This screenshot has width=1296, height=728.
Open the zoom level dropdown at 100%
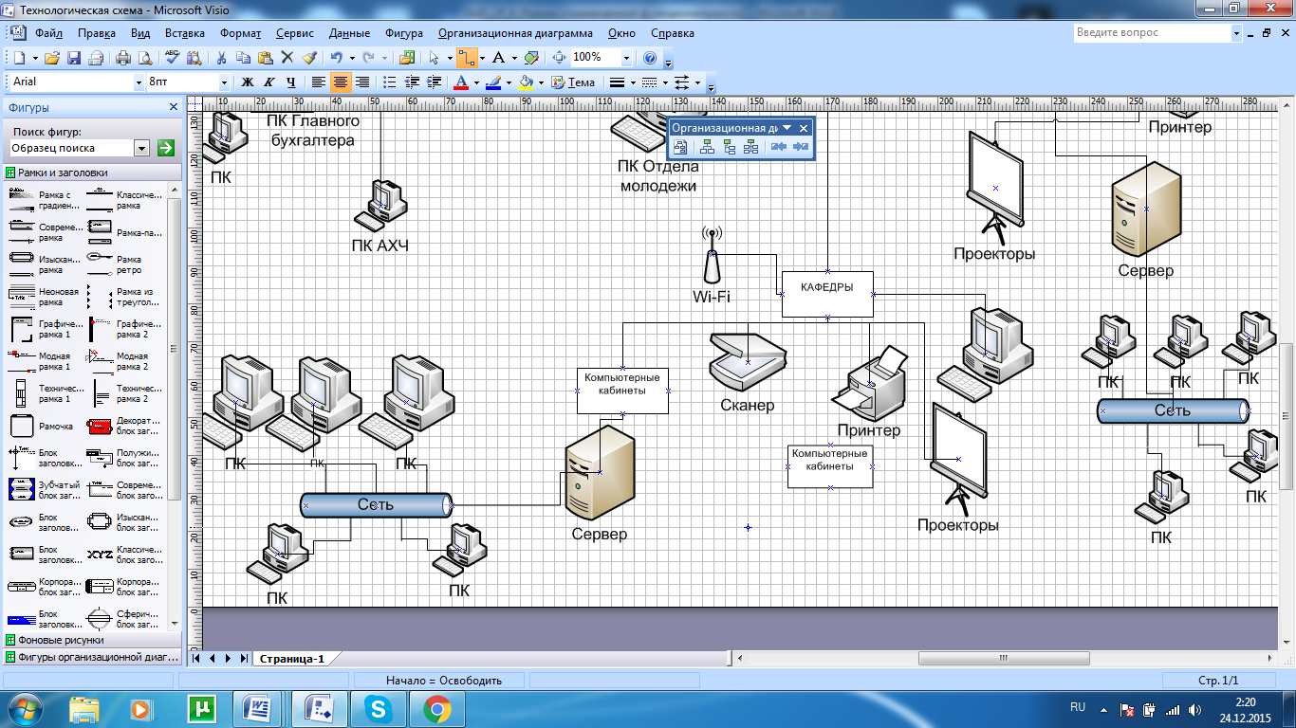(x=625, y=58)
